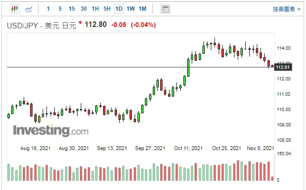This screenshot has width=306, height=190.
Task: Set the chart to 1M monthly
Action: tap(143, 9)
